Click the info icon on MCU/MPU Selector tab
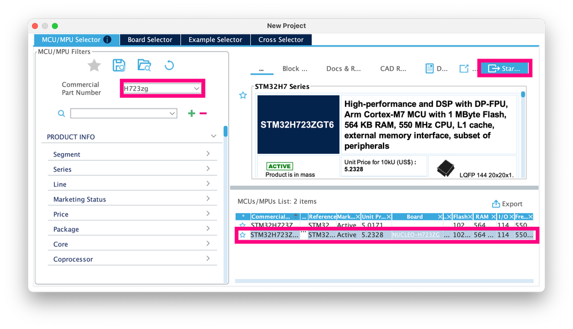The height and width of the screenshot is (329, 573). click(107, 40)
